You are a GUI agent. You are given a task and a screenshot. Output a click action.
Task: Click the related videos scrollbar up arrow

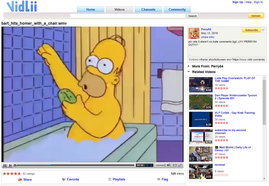[x=264, y=78]
